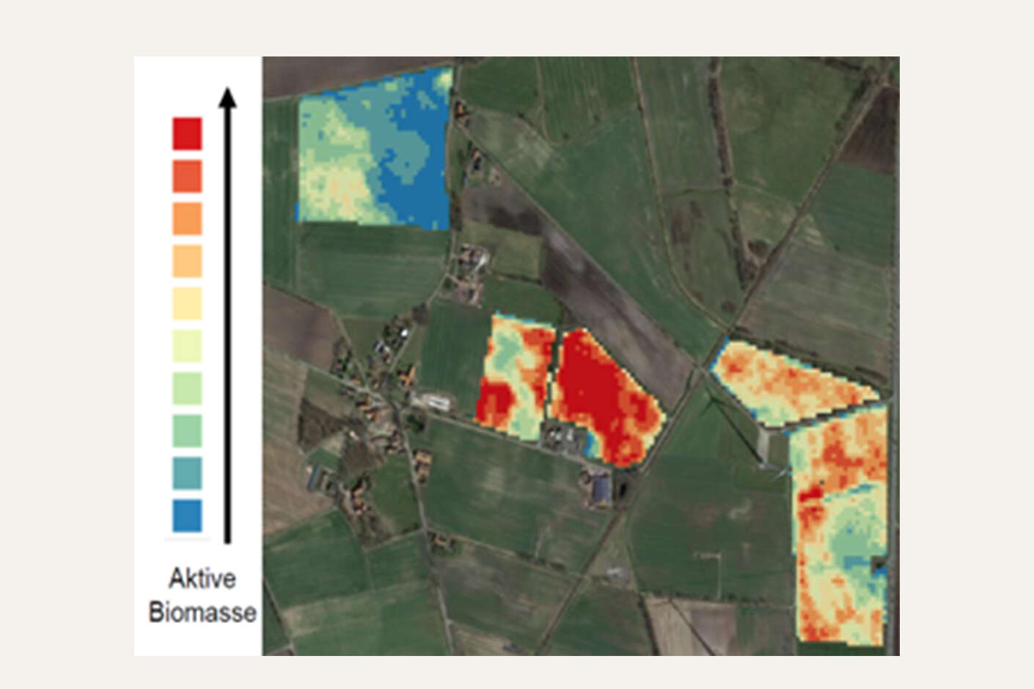Click the red-yellow field left of the dark red field
1034x689 pixels.
point(513,377)
